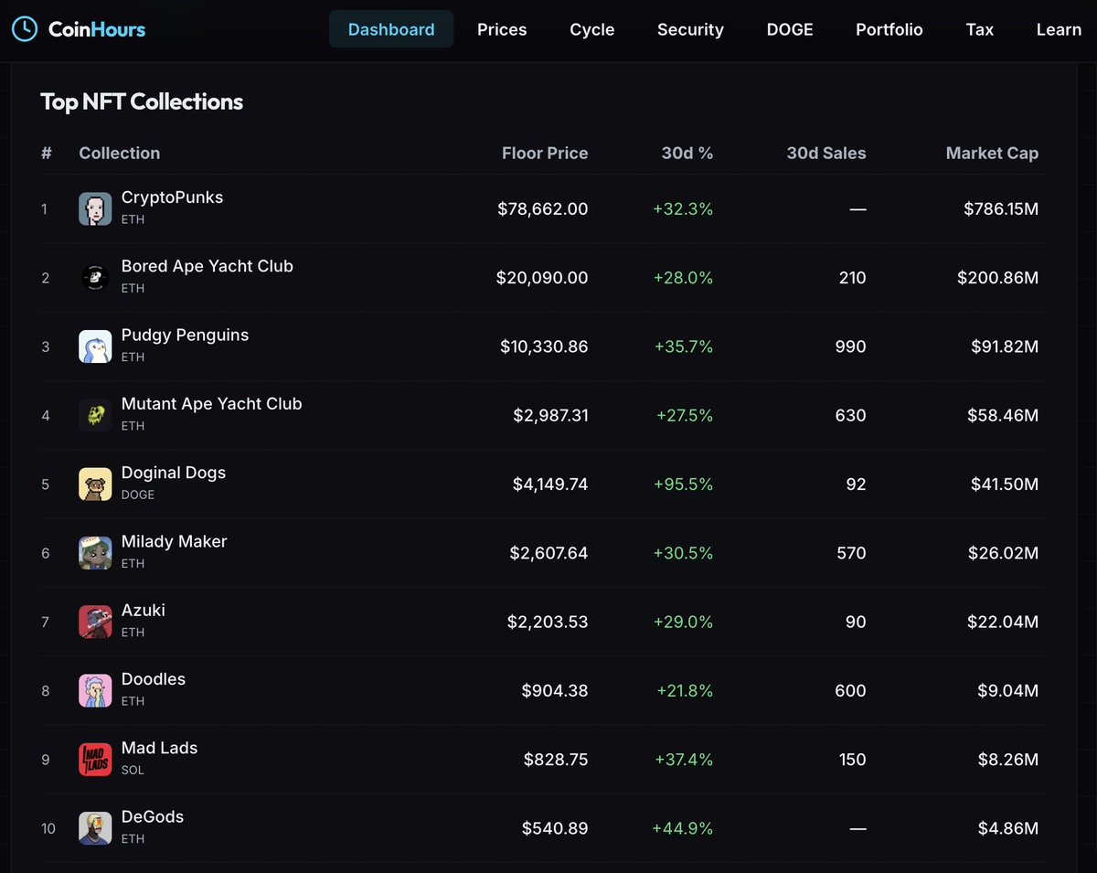1097x873 pixels.
Task: Select the $200.86M market cap value
Action: click(x=998, y=278)
